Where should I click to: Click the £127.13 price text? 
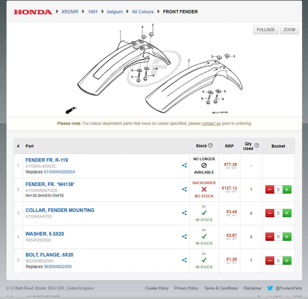click(229, 188)
